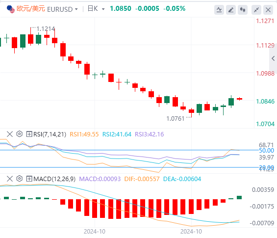Open RSI indicator settings gear

(20, 134)
